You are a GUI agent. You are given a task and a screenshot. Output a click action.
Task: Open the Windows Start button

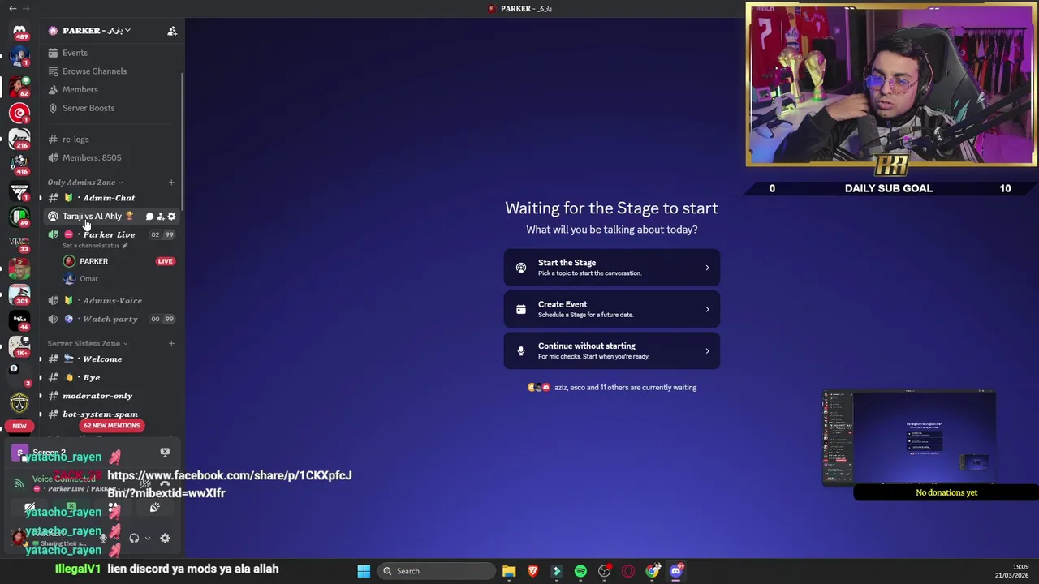(364, 571)
